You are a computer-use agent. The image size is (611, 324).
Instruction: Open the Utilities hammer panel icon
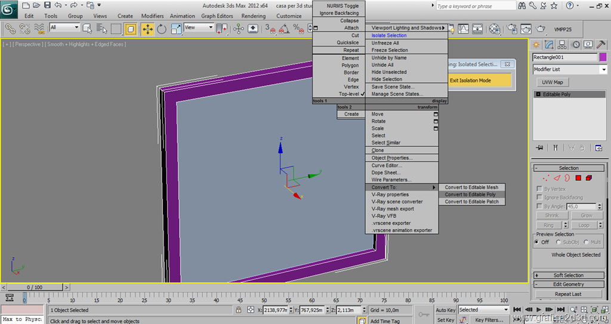click(601, 45)
